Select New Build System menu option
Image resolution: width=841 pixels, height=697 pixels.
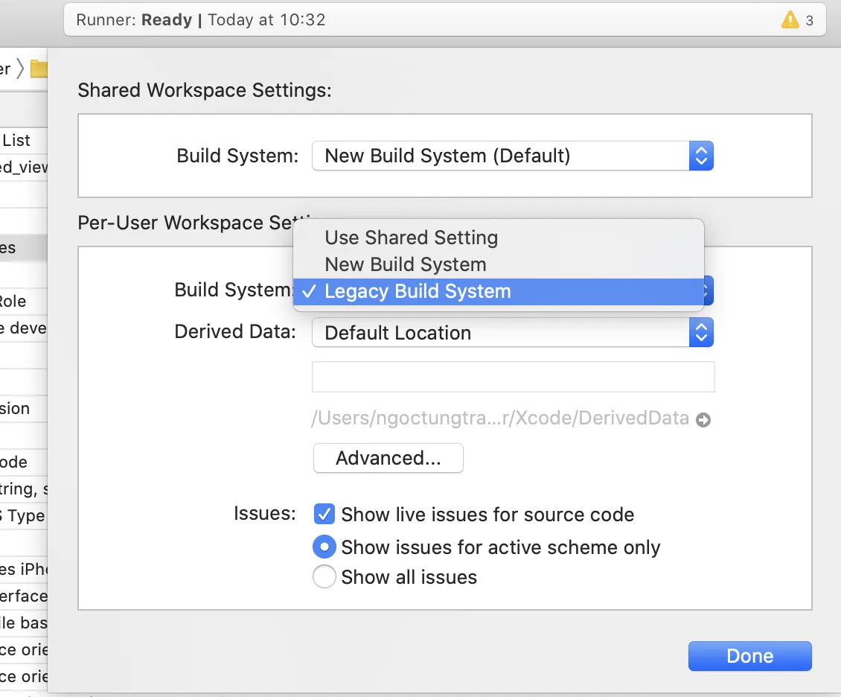tap(406, 265)
